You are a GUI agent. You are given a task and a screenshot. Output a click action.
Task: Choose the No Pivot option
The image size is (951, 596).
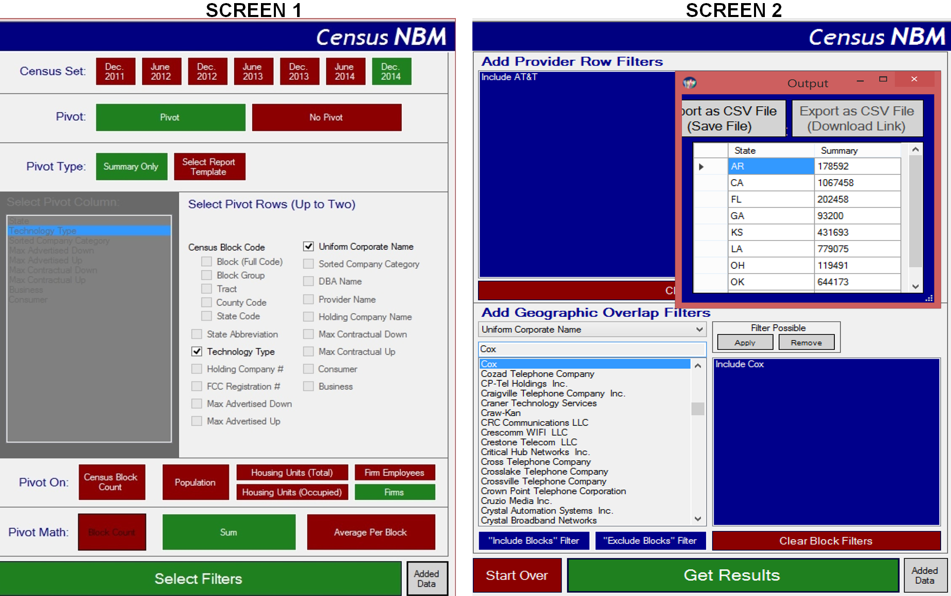coord(326,117)
